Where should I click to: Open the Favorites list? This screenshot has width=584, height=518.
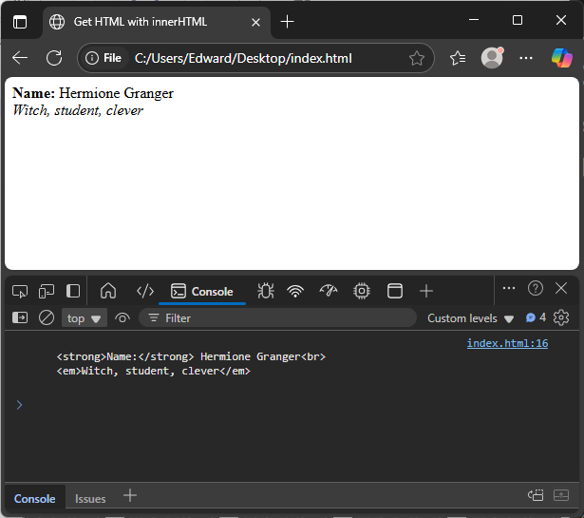tap(458, 58)
